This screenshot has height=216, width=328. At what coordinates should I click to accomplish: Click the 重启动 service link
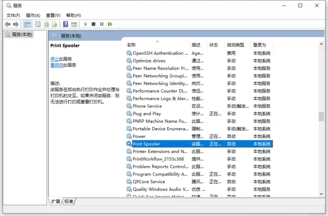click(56, 65)
